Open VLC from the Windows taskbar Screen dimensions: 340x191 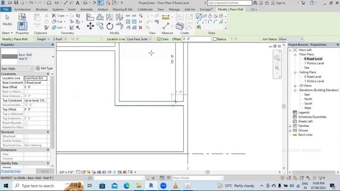(175, 186)
